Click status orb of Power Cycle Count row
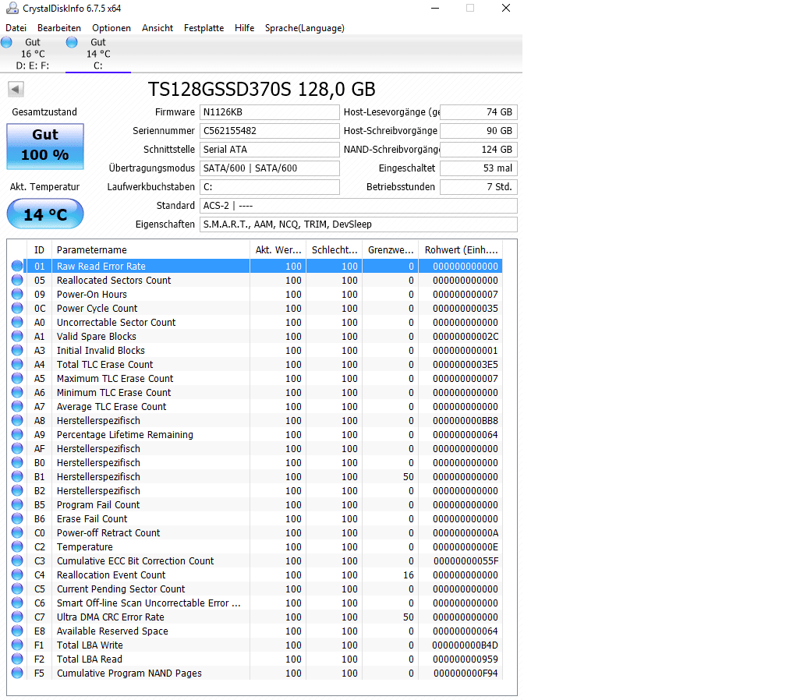Viewport: 786px width, 700px height. [x=17, y=308]
